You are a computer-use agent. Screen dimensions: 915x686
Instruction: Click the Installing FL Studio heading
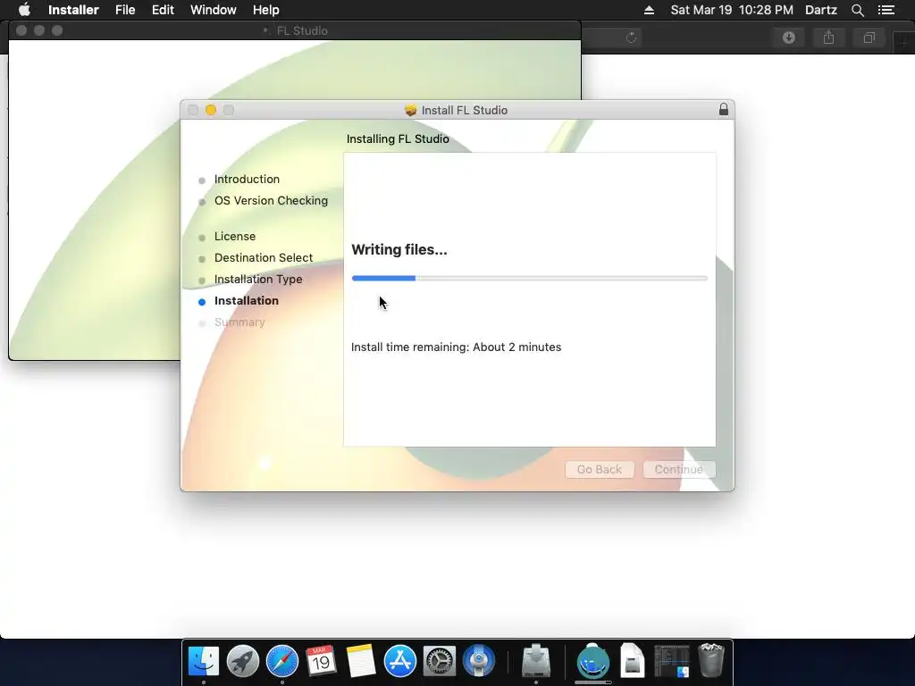click(398, 138)
